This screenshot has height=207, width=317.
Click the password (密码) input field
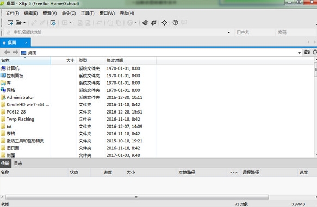296,32
